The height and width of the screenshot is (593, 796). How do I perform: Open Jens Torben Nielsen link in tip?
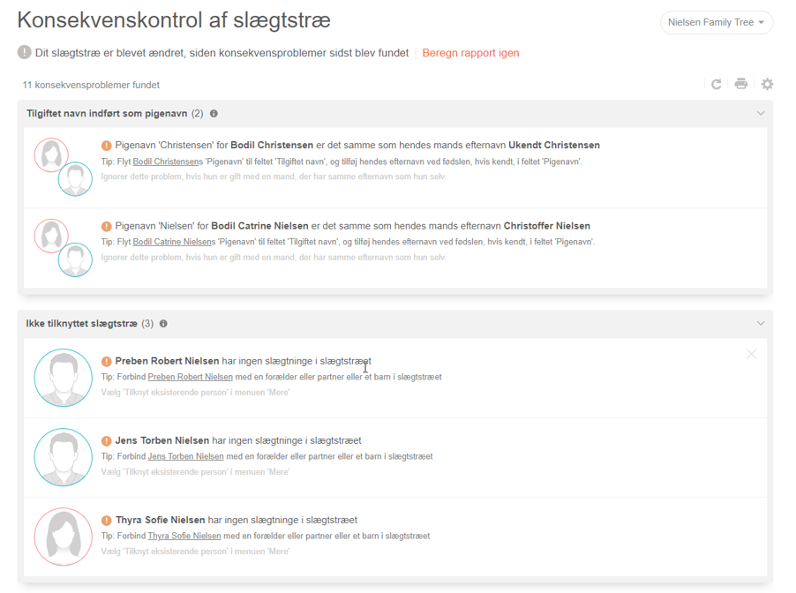coord(185,456)
